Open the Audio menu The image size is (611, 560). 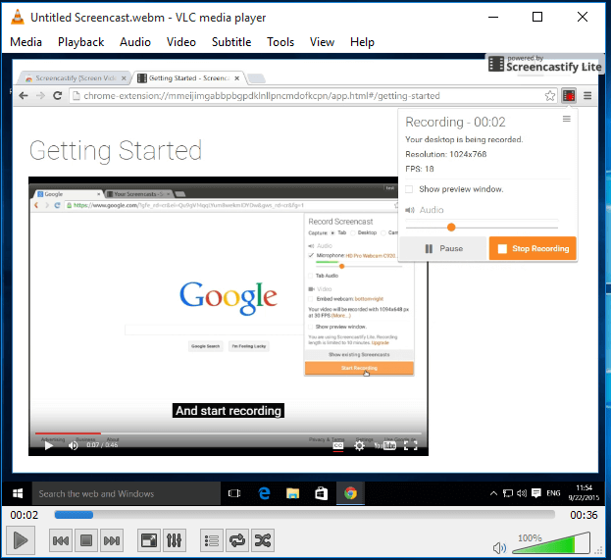(135, 42)
